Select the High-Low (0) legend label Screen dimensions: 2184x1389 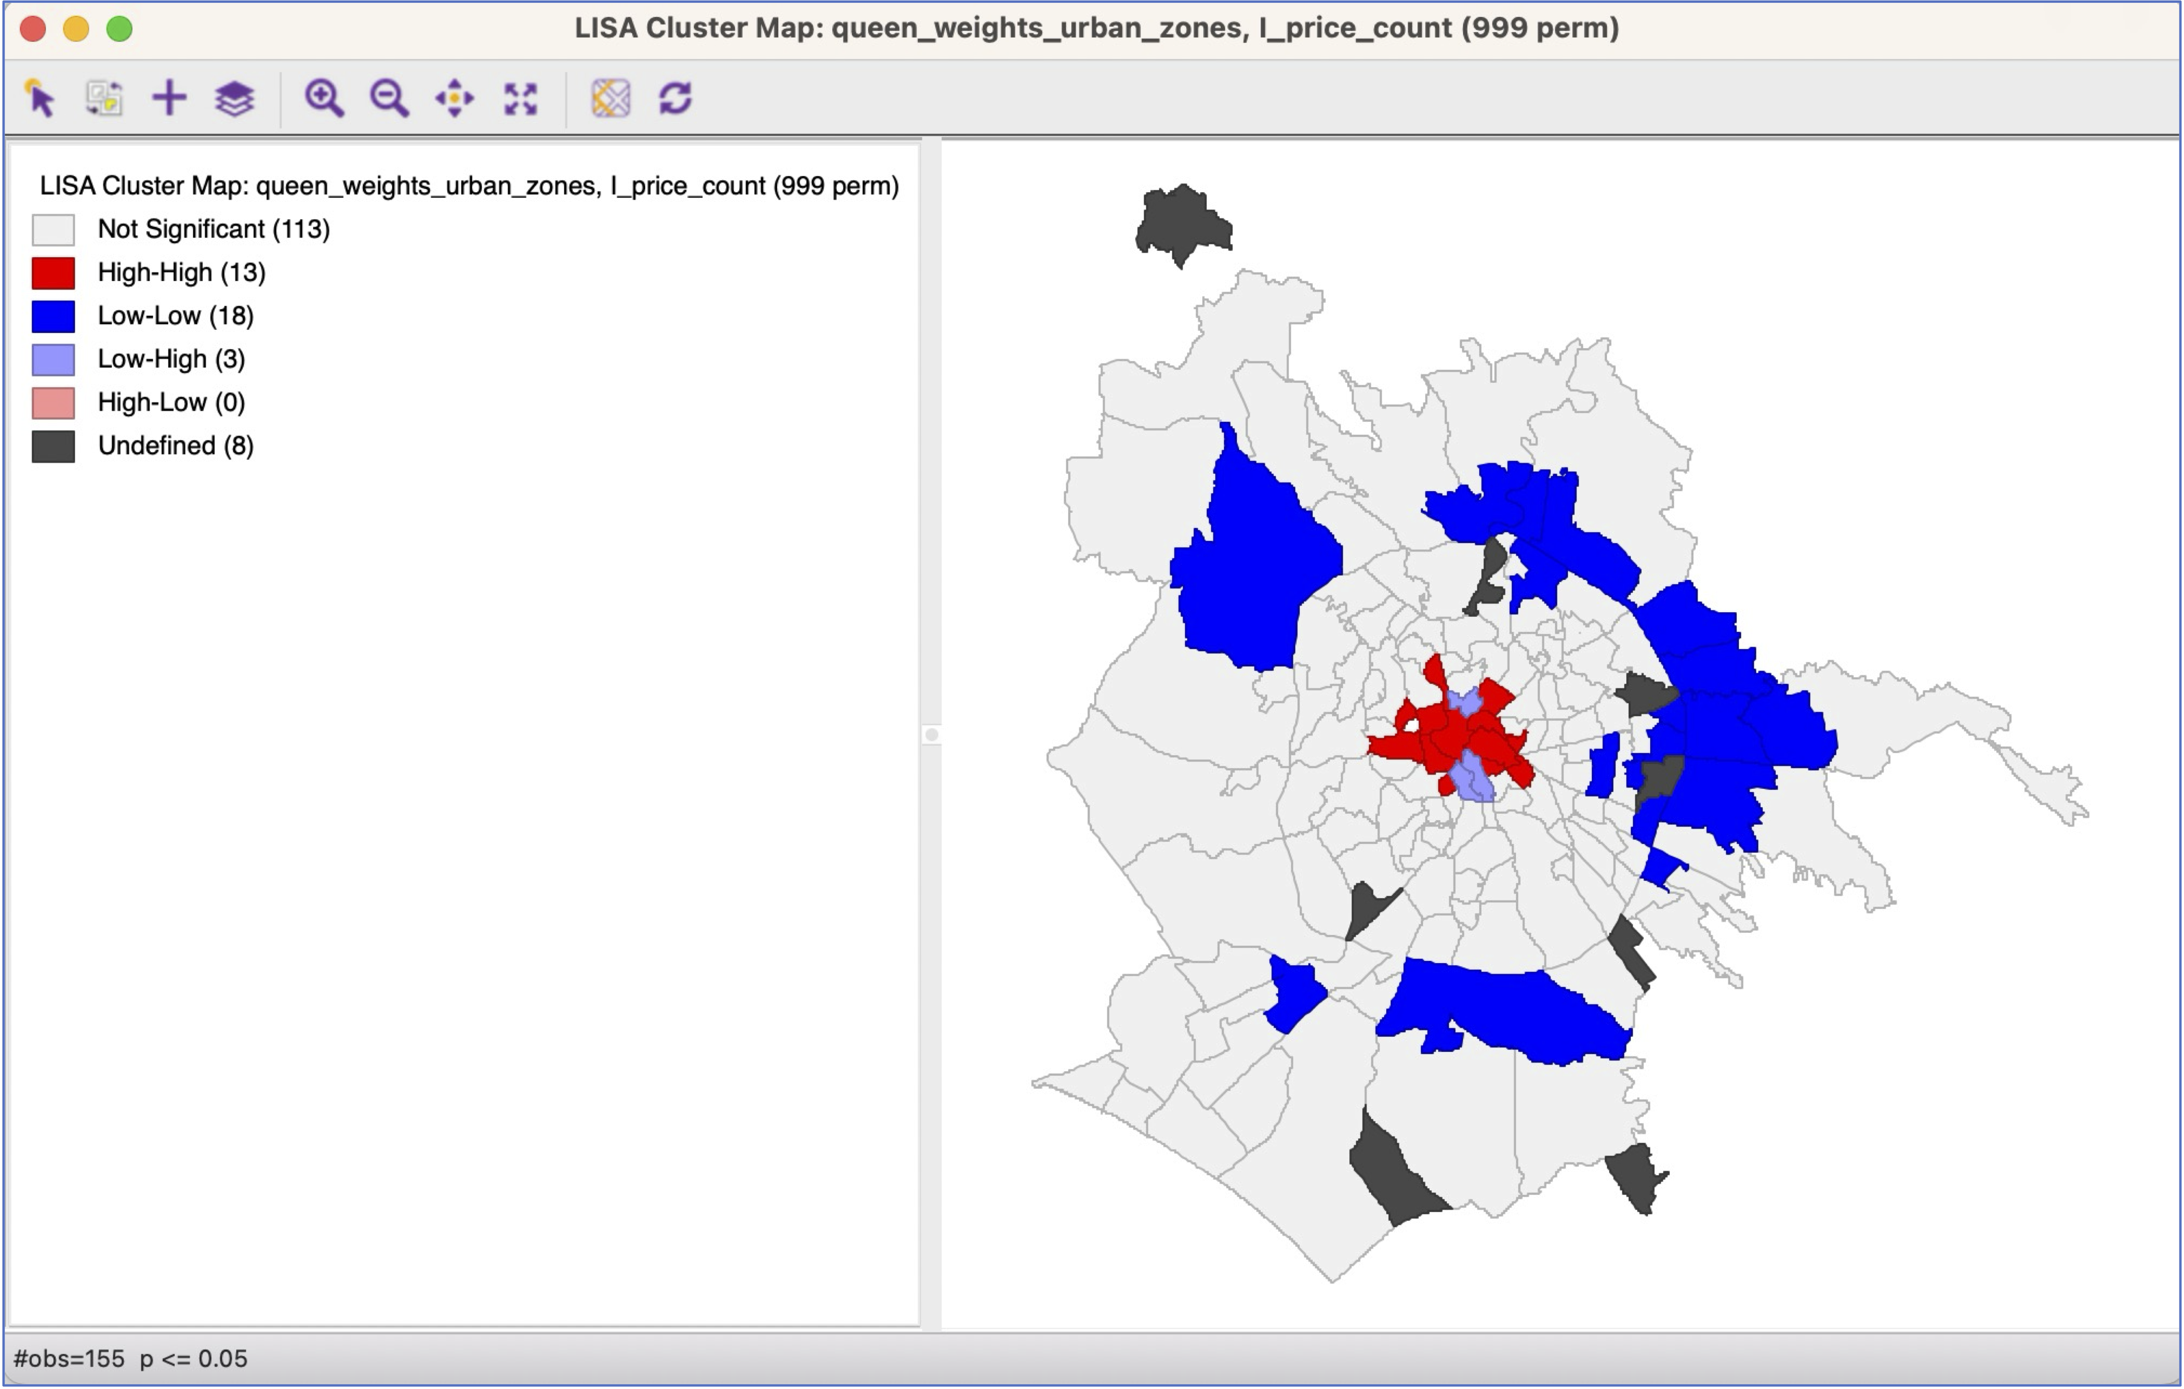[172, 402]
